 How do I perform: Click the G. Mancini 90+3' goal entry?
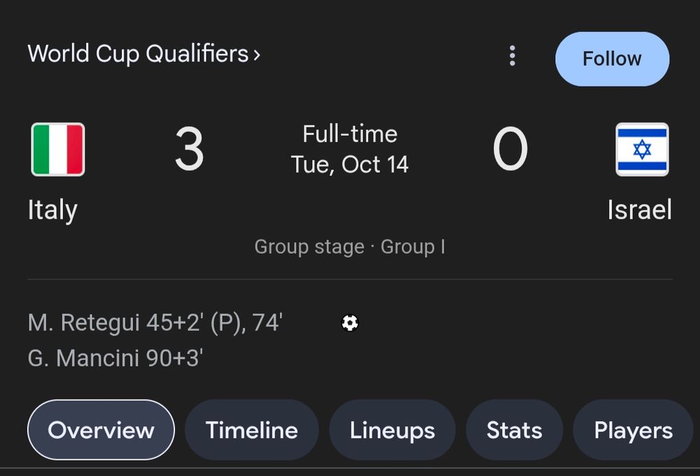click(115, 358)
